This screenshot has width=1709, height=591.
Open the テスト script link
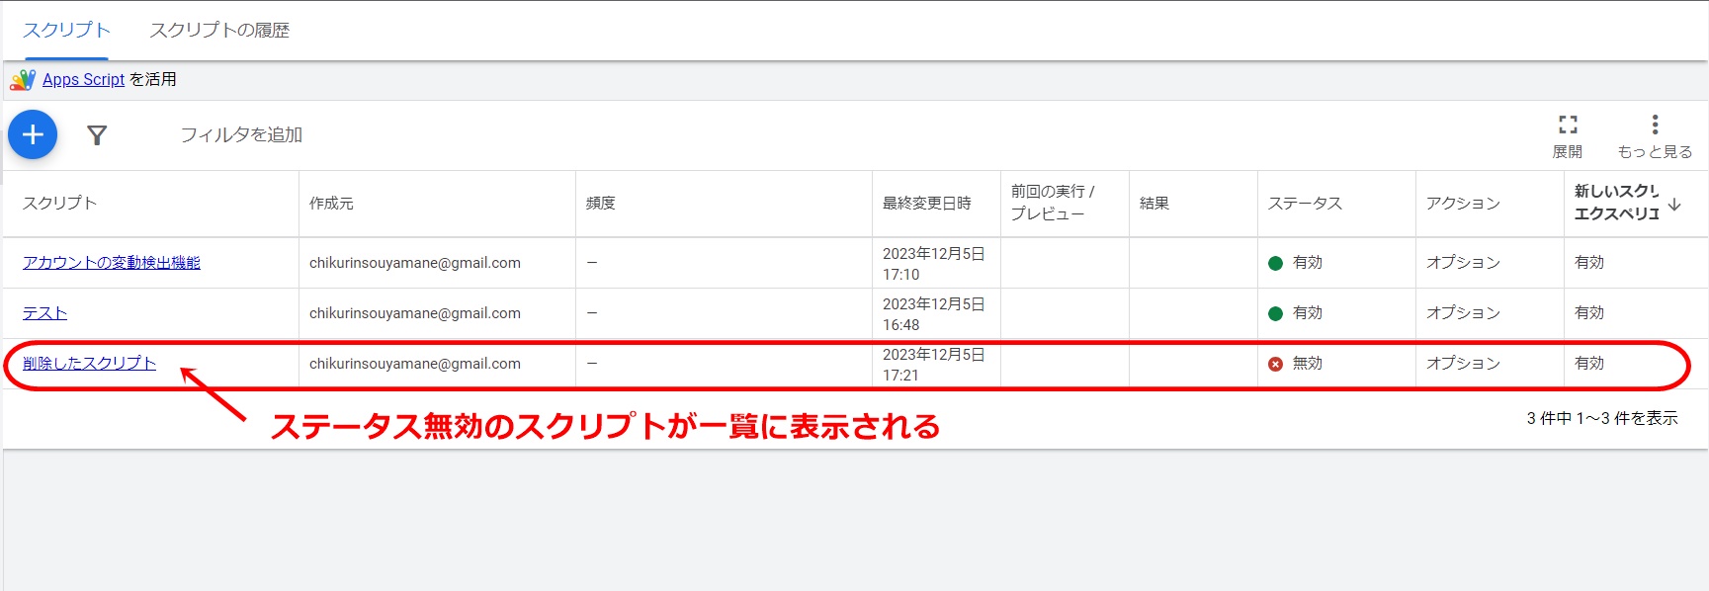tap(44, 313)
